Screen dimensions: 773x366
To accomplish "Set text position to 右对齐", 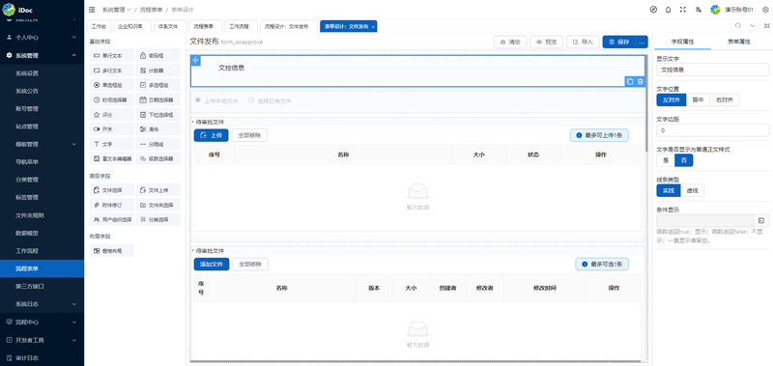I will pos(724,99).
